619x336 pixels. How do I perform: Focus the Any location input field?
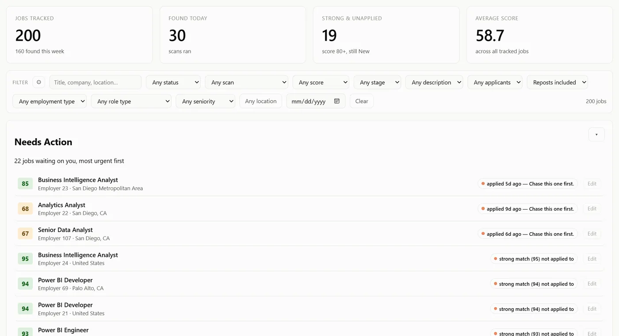(261, 101)
